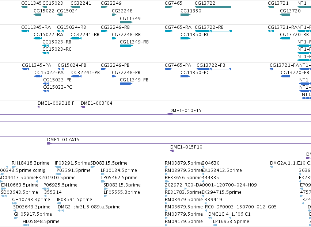Select protein CG15024-PB
311x227 pixels.
click(72, 65)
